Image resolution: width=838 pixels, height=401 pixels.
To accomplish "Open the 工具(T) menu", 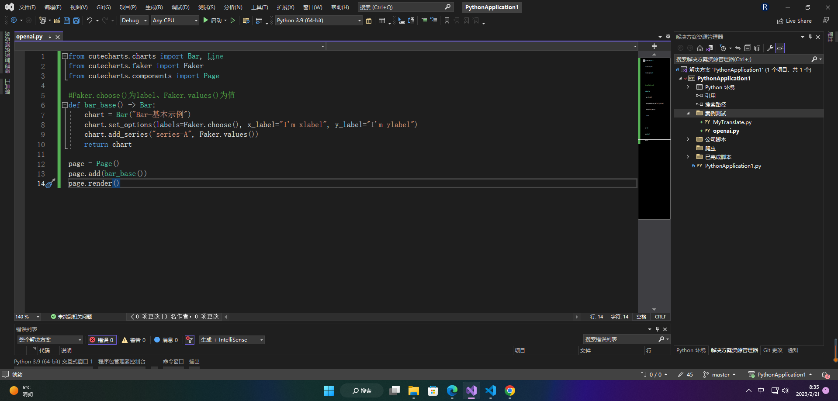I will [260, 7].
